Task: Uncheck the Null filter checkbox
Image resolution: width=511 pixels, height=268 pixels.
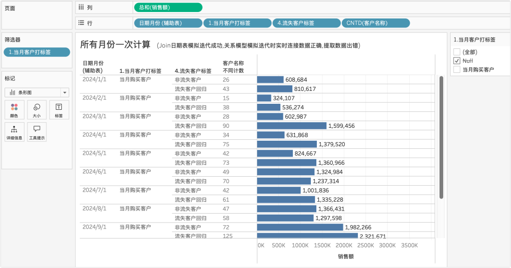Action: point(457,60)
